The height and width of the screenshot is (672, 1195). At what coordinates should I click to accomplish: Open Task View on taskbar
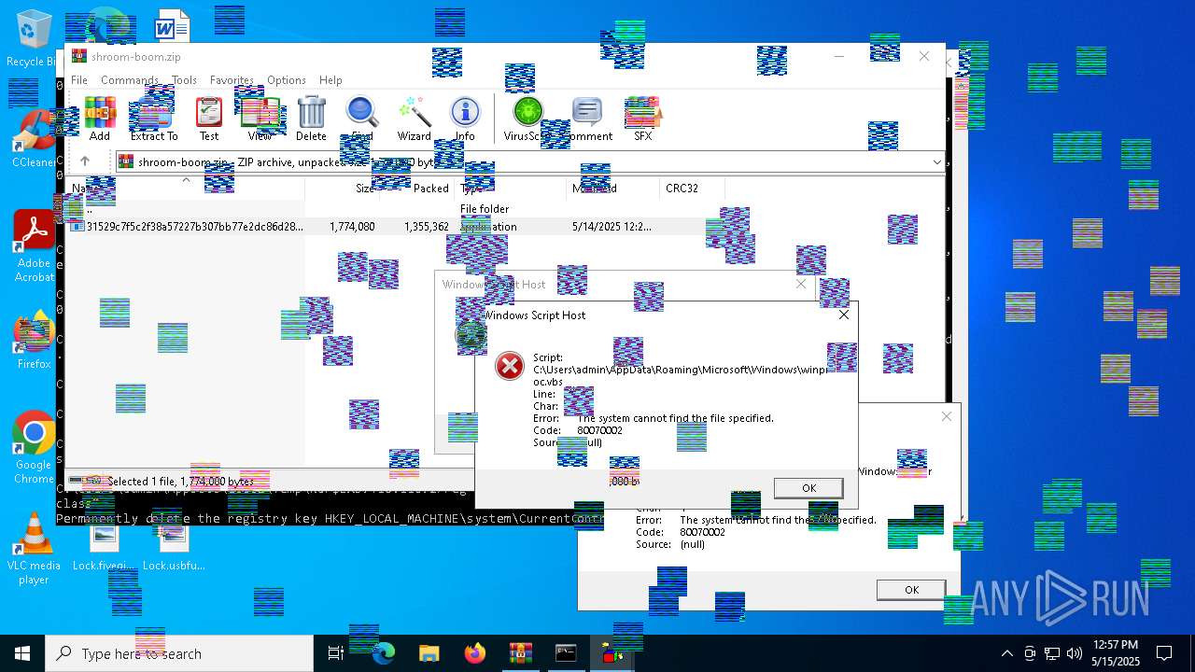tap(336, 653)
